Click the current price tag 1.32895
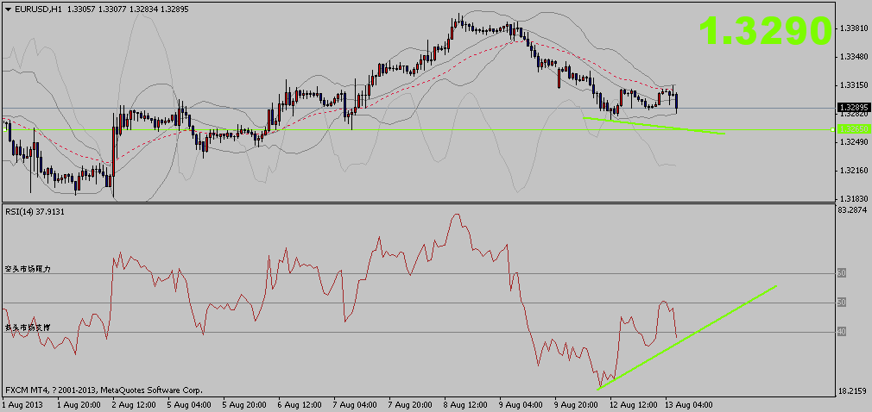Viewport: 872px width, 412px height. (x=852, y=107)
